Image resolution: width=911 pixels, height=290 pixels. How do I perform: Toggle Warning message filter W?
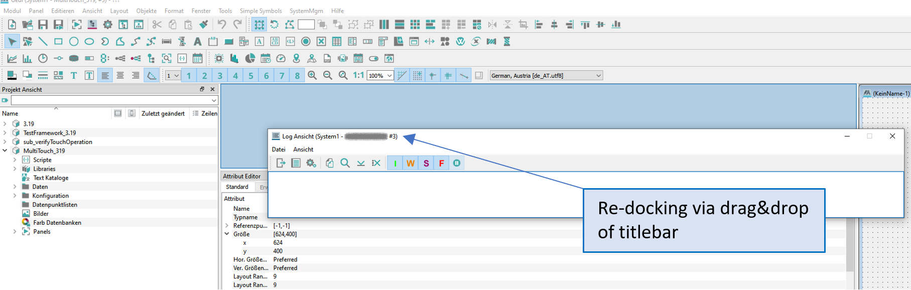pyautogui.click(x=410, y=163)
